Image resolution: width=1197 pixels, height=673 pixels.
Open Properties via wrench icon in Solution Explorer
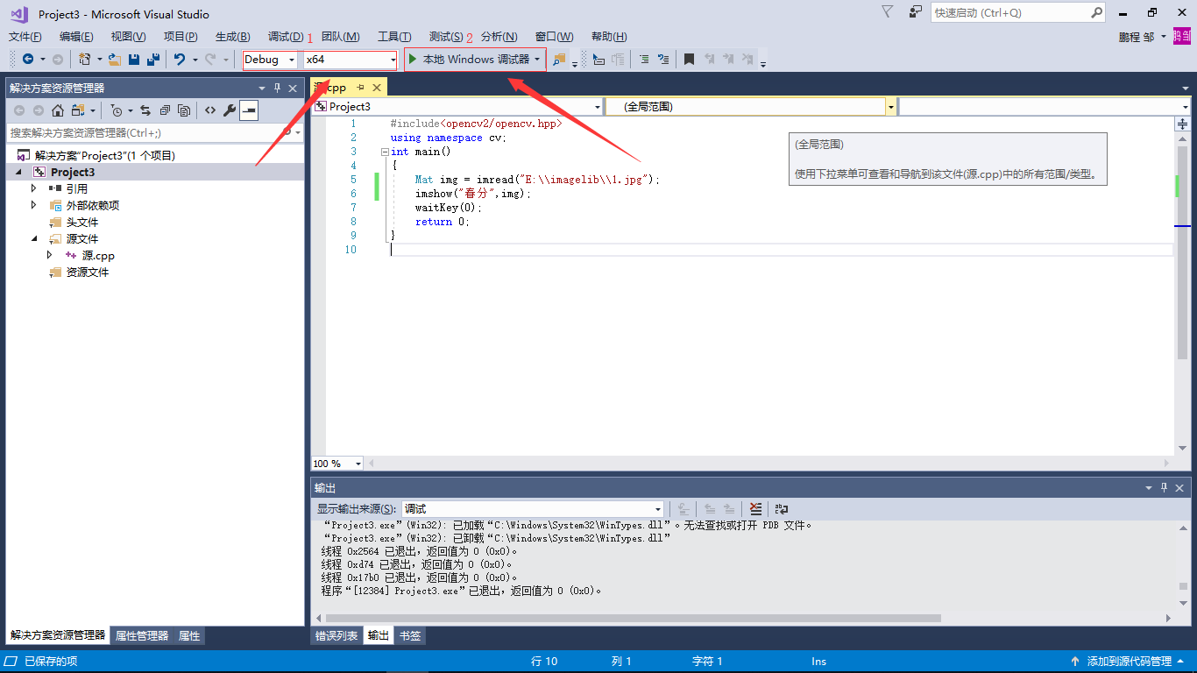[229, 110]
